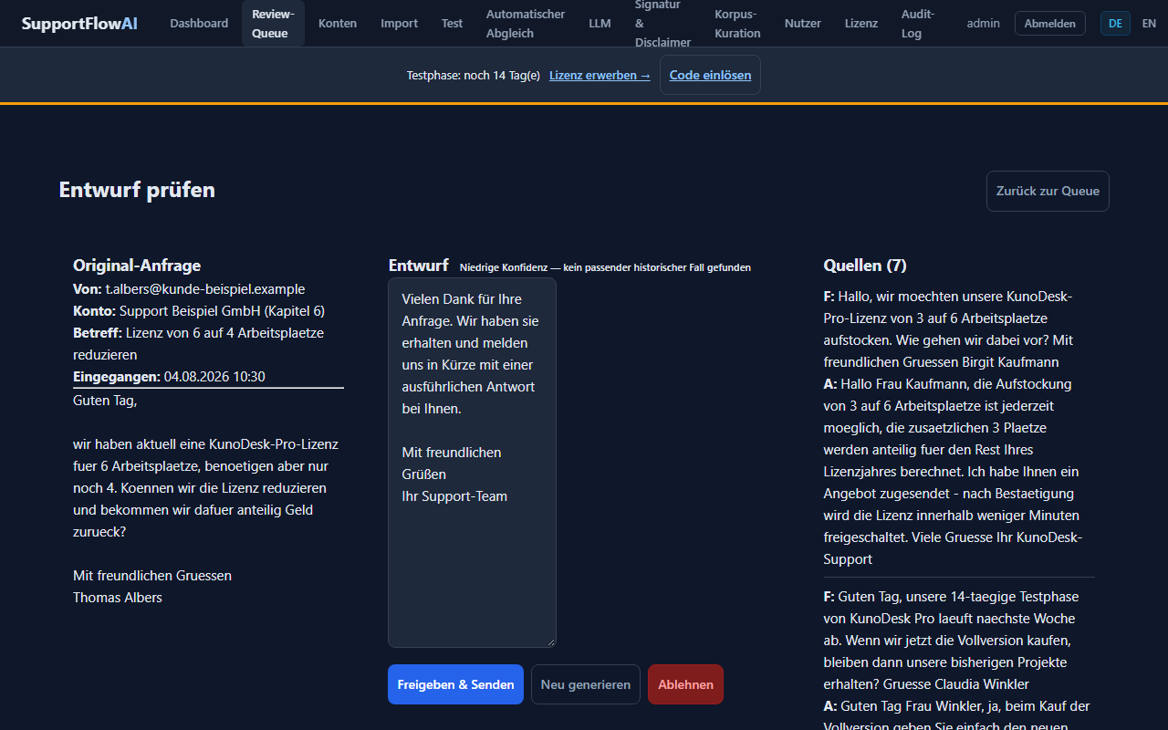Click the 'Thomas Albers' signature line
Viewport: 1168px width, 730px height.
[x=118, y=598]
